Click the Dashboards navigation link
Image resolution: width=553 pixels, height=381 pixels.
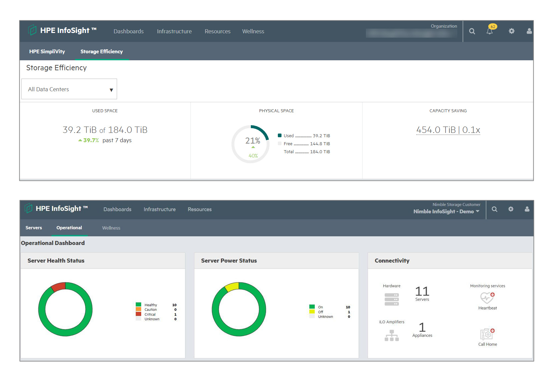[x=128, y=31]
